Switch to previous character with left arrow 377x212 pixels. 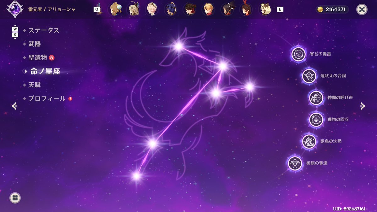coord(14,106)
